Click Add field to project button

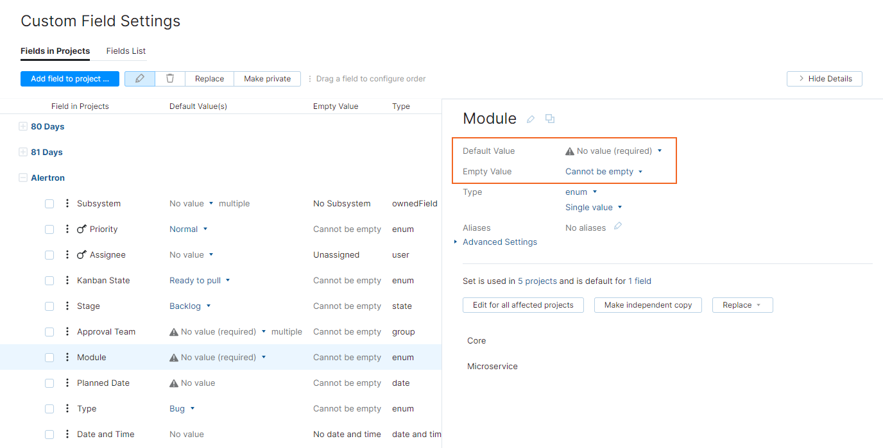(x=70, y=79)
